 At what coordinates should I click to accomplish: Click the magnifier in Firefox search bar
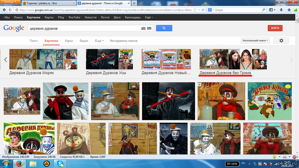264,10
